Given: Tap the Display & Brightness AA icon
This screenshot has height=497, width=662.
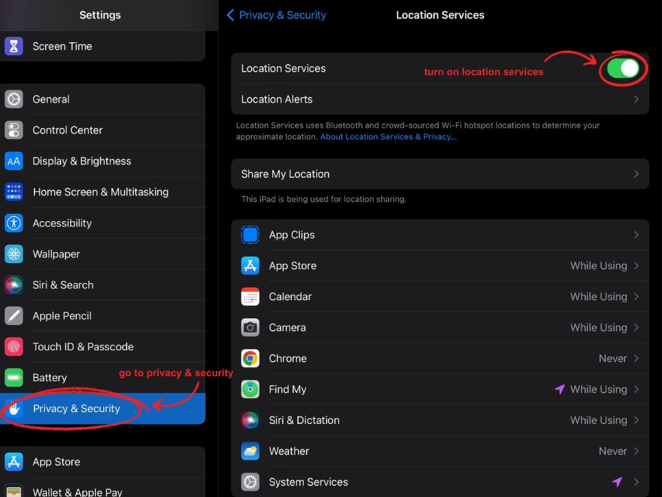Looking at the screenshot, I should point(14,161).
